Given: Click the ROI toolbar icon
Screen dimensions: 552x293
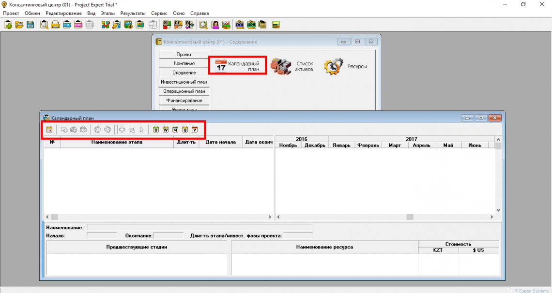Looking at the screenshot, I should 240,25.
